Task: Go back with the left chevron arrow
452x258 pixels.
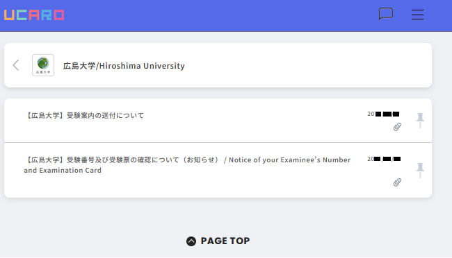Action: click(16, 65)
